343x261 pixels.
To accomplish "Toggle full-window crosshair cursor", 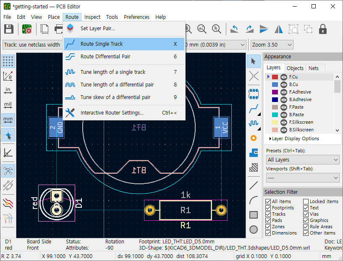I will pos(8,135).
